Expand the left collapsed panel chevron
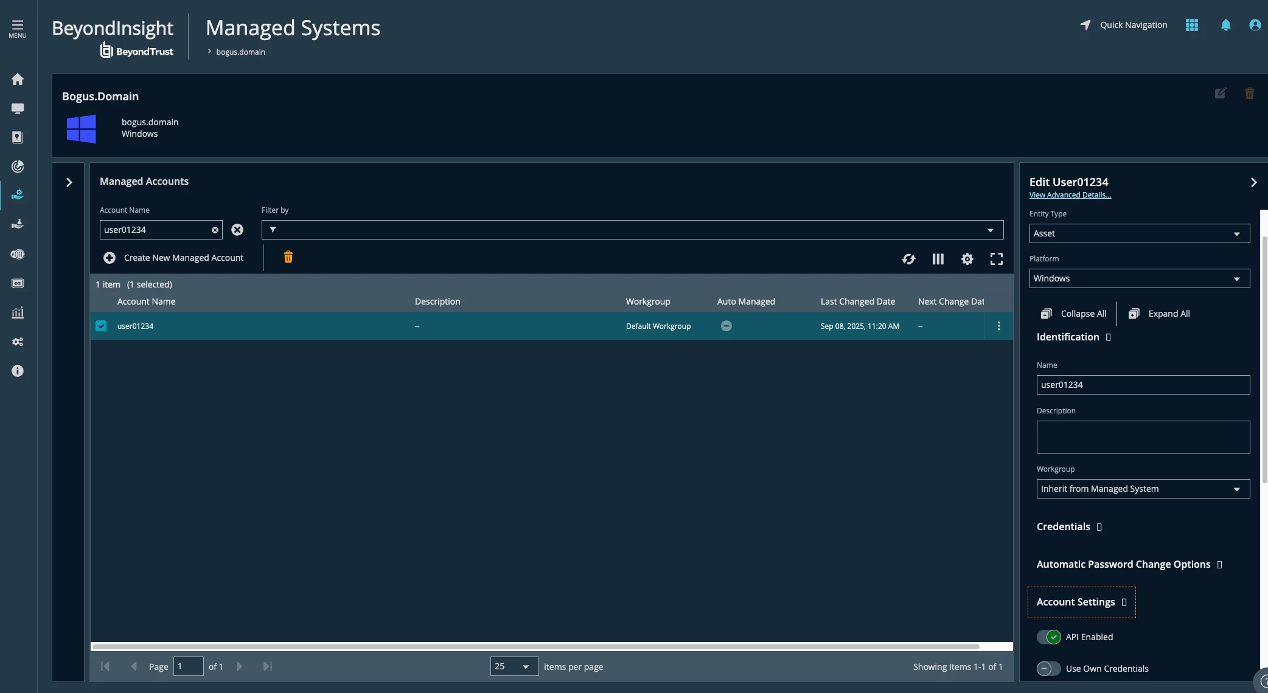 click(x=69, y=182)
